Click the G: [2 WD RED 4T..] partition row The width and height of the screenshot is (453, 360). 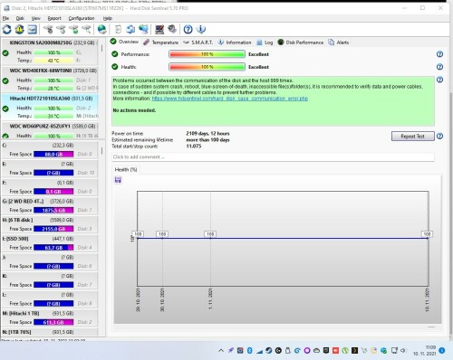click(x=50, y=205)
